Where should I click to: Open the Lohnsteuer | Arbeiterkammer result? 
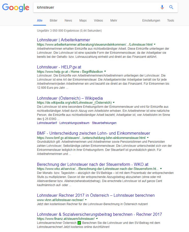point(64,40)
